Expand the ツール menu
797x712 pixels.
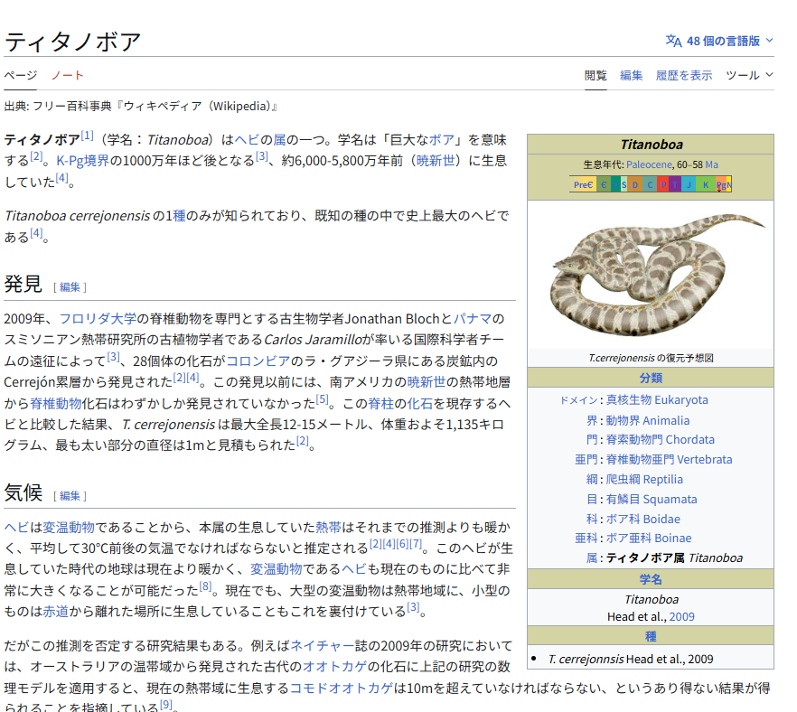click(749, 75)
